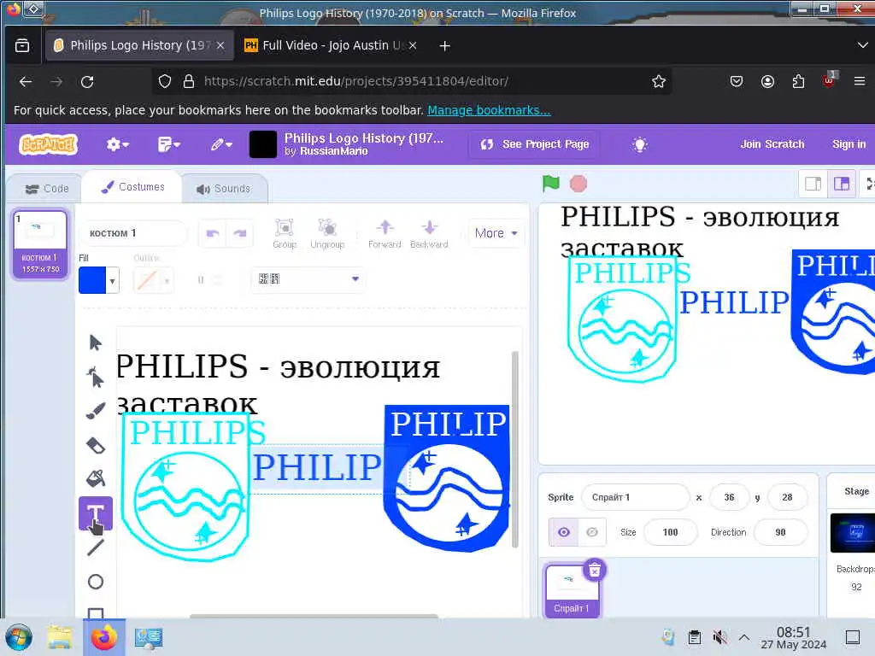The height and width of the screenshot is (656, 875).
Task: Open Firefox hamburger menu
Action: (x=860, y=81)
